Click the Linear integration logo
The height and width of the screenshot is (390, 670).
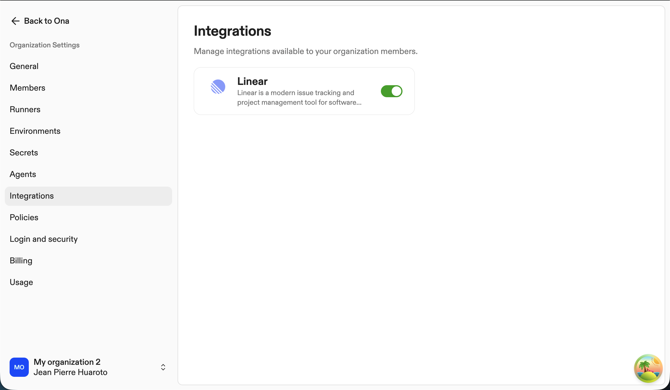pyautogui.click(x=218, y=87)
